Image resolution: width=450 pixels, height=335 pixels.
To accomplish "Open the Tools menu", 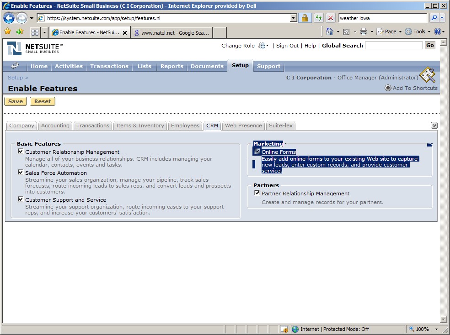I will pos(418,31).
